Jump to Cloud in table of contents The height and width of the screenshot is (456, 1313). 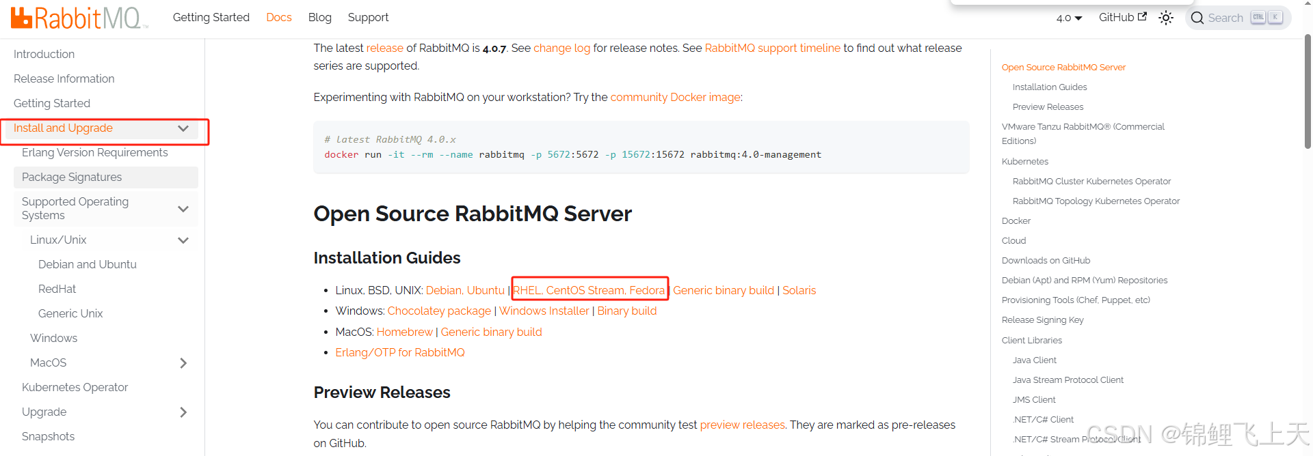click(1014, 240)
